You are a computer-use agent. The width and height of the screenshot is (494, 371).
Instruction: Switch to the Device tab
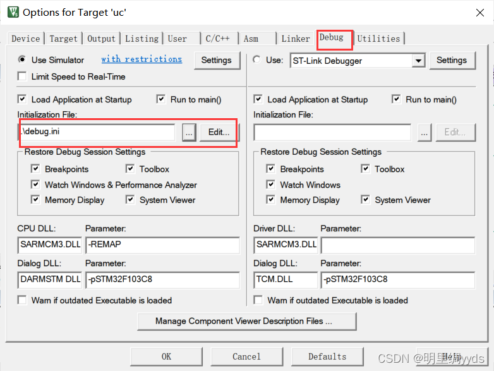pyautogui.click(x=25, y=39)
